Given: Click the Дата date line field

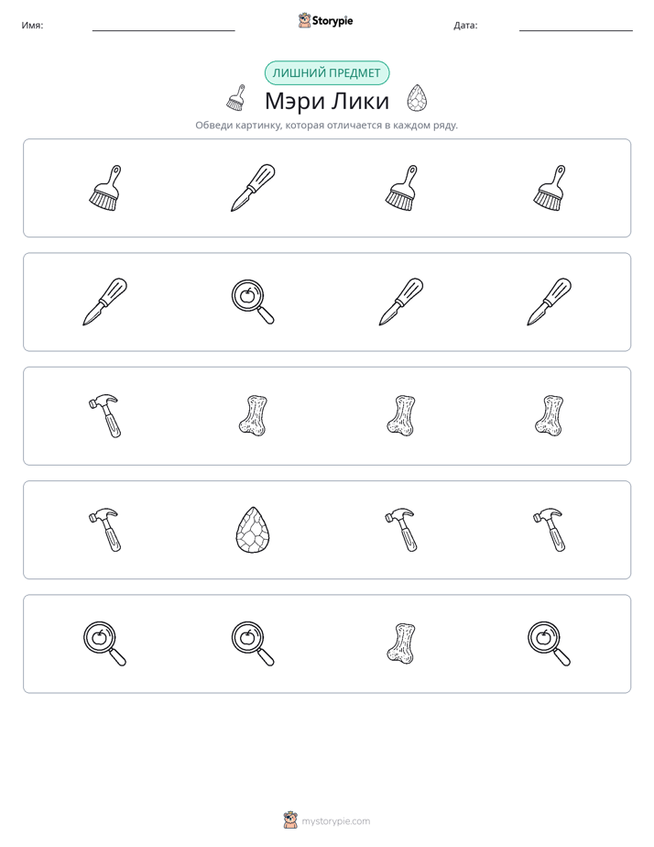Looking at the screenshot, I should (576, 26).
